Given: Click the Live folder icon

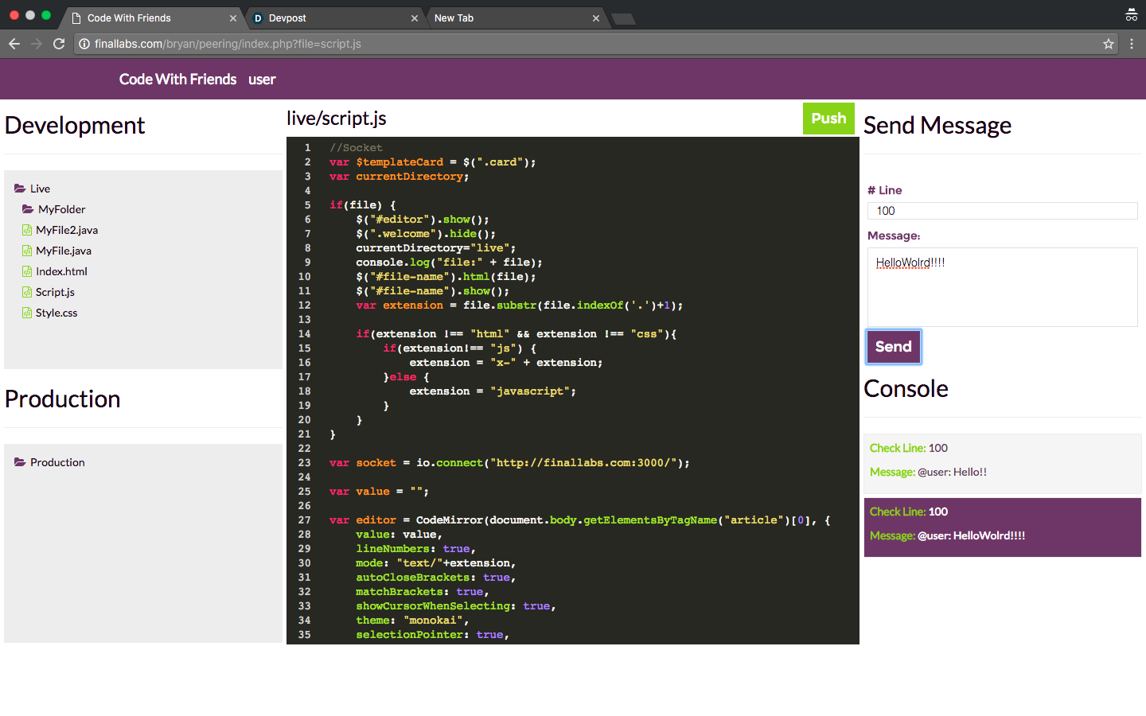Looking at the screenshot, I should click(20, 189).
